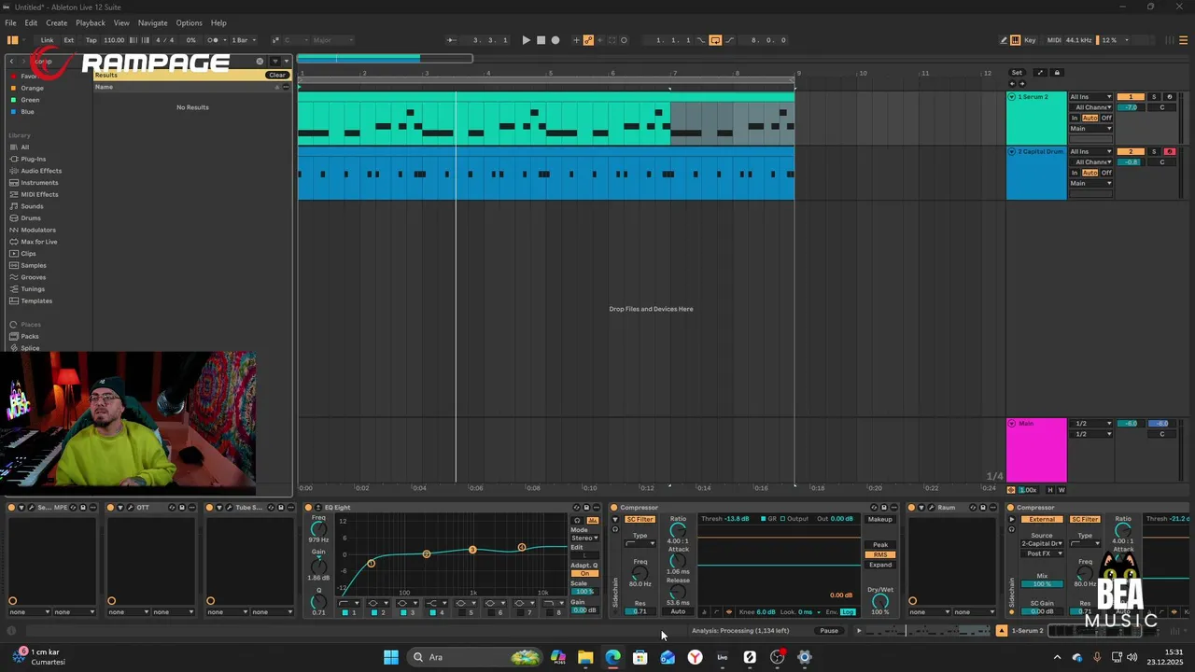This screenshot has height=672, width=1195.
Task: Open the EQ Eight Mode Stereo dropdown
Action: tap(585, 538)
